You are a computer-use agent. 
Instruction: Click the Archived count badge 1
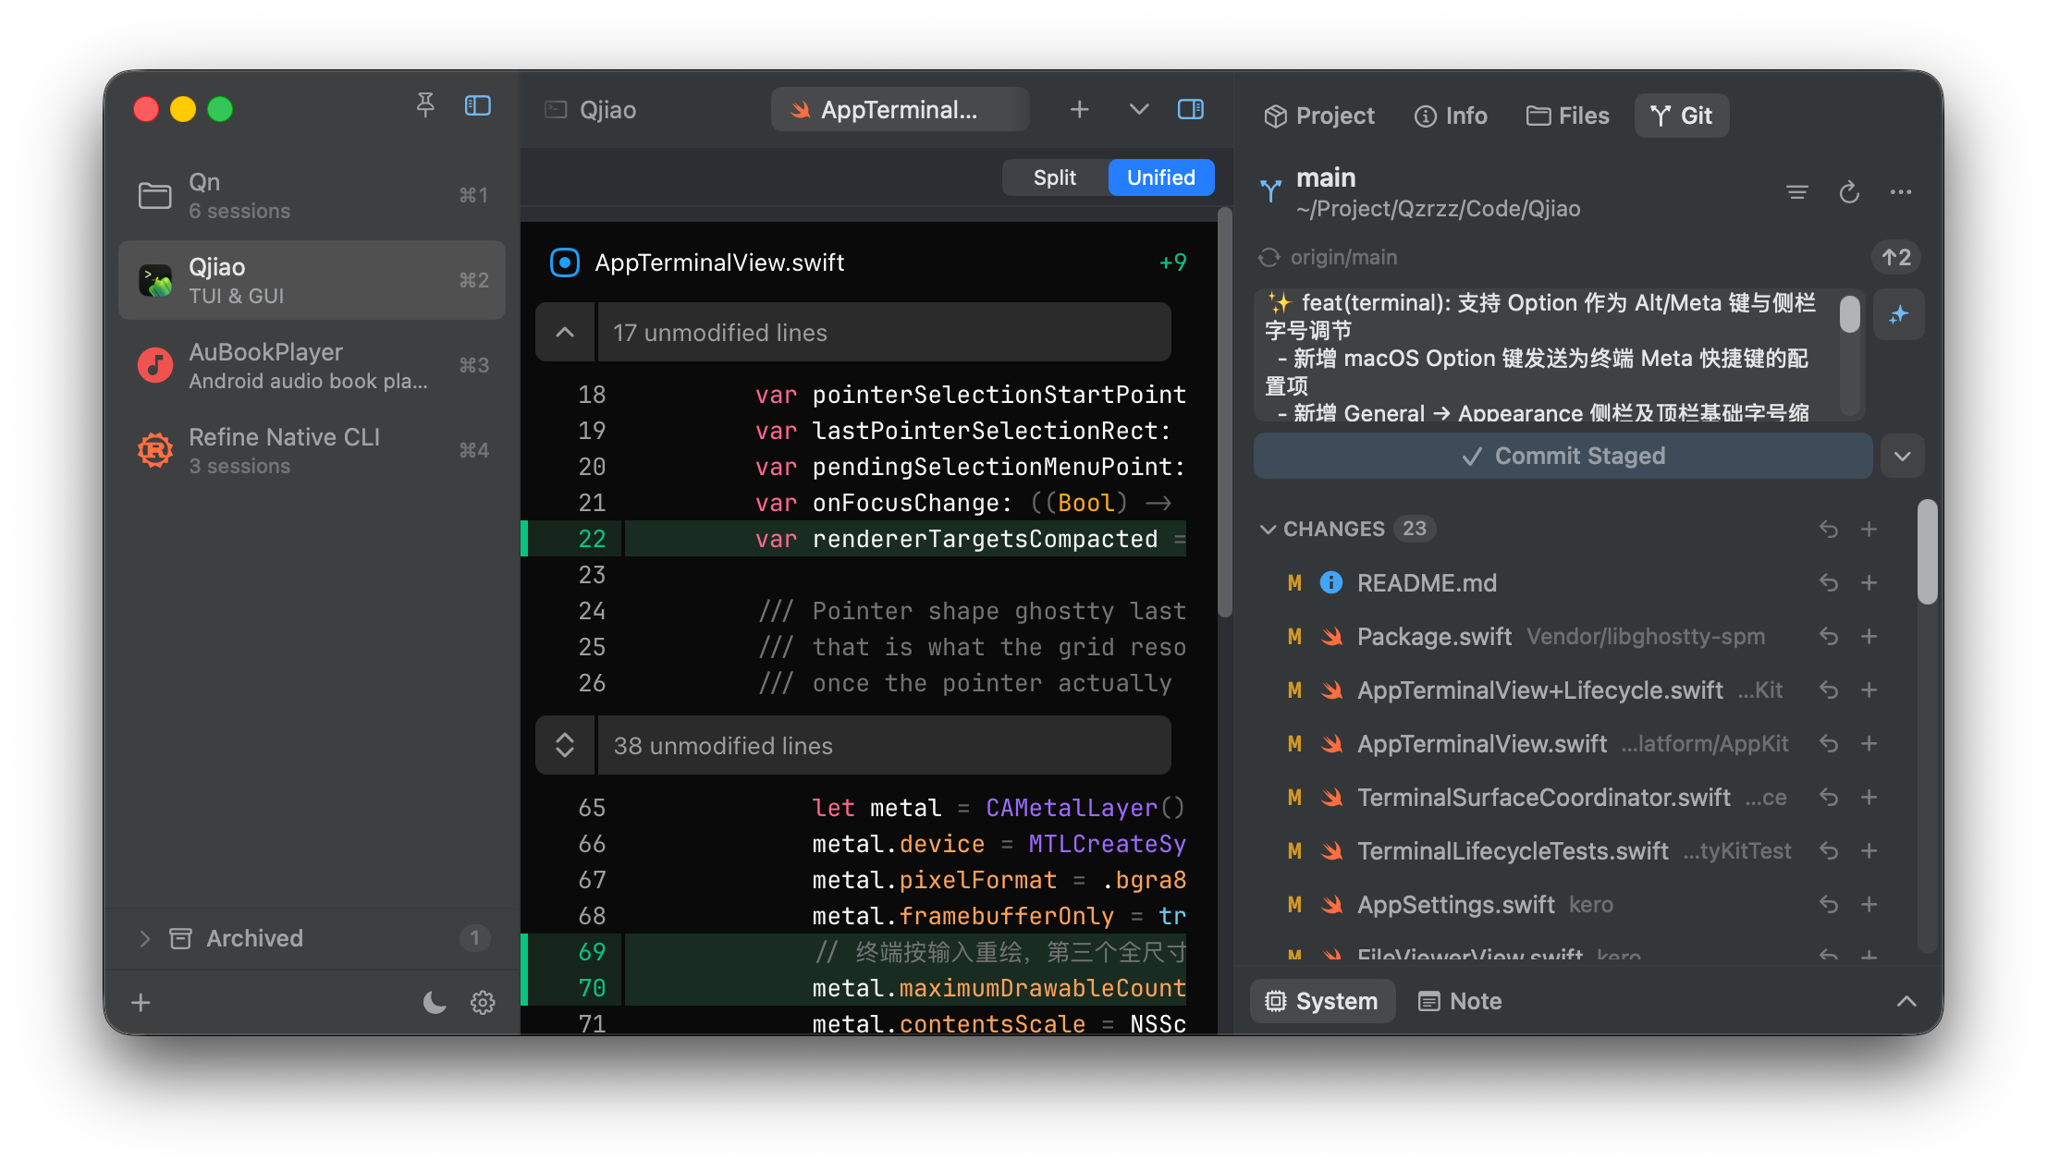tap(474, 938)
